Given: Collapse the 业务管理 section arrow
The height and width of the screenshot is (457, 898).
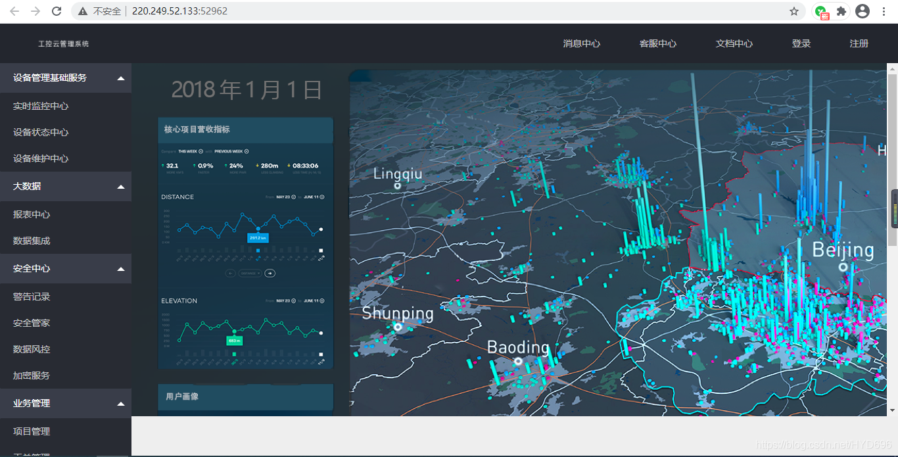Looking at the screenshot, I should click(x=120, y=404).
